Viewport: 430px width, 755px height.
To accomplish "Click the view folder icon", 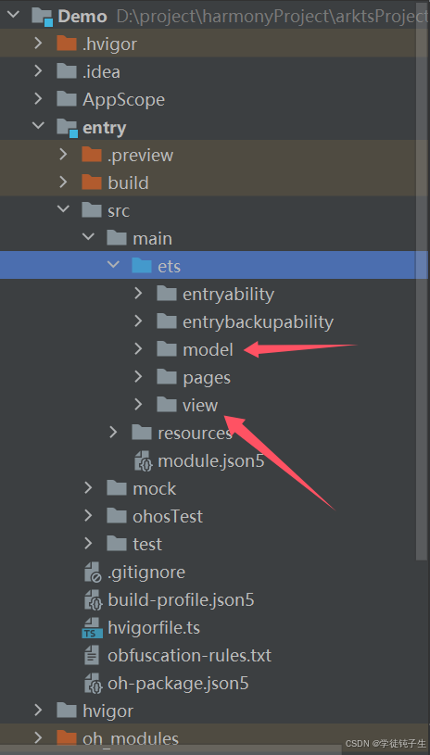I will click(x=167, y=405).
